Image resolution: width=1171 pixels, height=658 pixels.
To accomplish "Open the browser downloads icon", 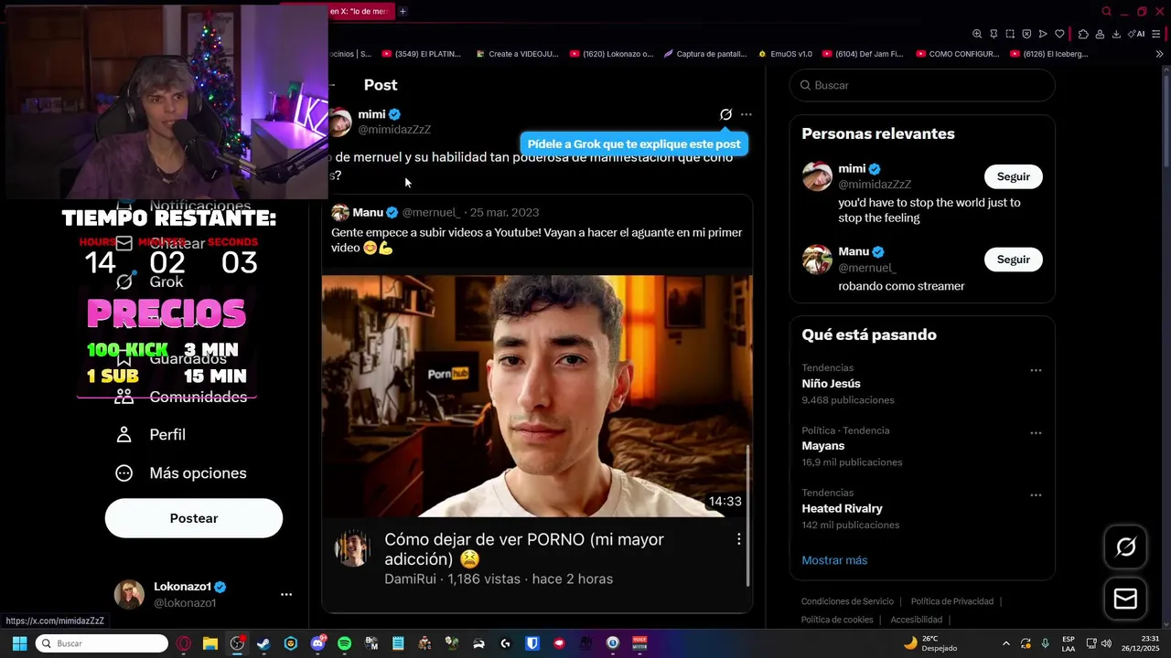I will pyautogui.click(x=1116, y=34).
